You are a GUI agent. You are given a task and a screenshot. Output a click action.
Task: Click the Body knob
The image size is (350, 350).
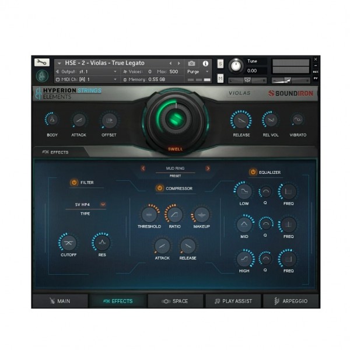52,120
